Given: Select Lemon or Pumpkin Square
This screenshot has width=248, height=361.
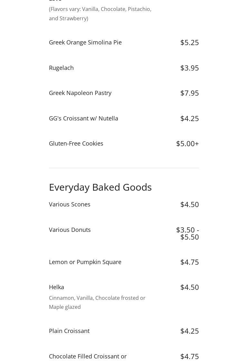Looking at the screenshot, I should pyautogui.click(x=85, y=262).
